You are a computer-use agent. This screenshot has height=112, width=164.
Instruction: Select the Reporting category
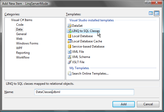pyautogui.click(x=23, y=53)
